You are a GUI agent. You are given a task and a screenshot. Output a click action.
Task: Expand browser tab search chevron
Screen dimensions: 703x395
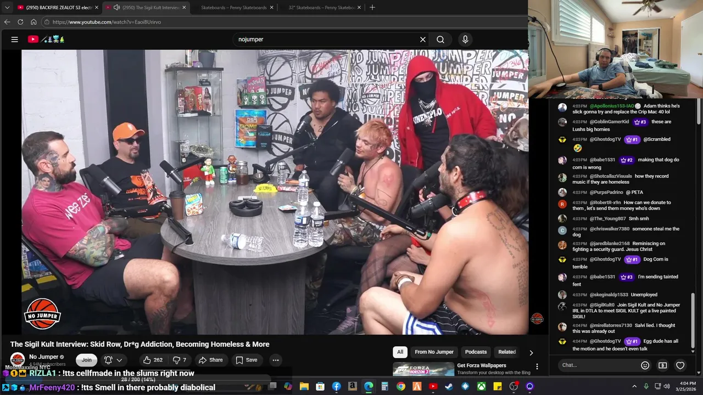pyautogui.click(x=7, y=7)
